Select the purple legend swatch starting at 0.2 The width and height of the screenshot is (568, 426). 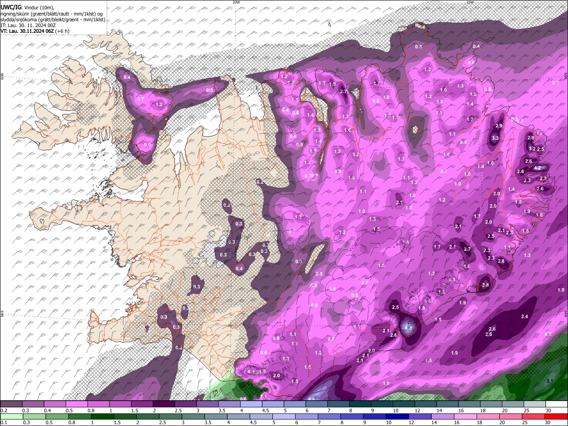11,404
